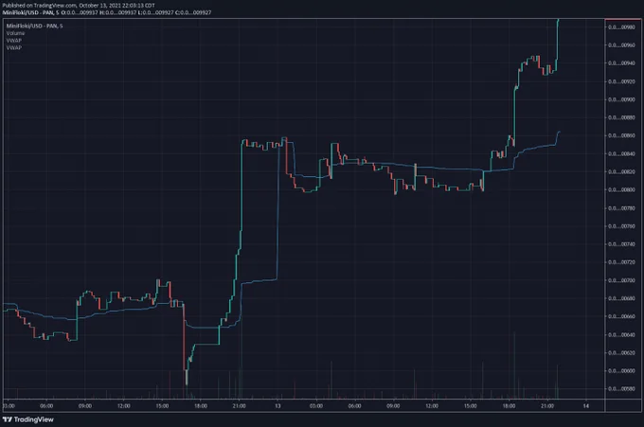Click the TradingView logo at bottom
644x427 pixels.
[x=27, y=419]
